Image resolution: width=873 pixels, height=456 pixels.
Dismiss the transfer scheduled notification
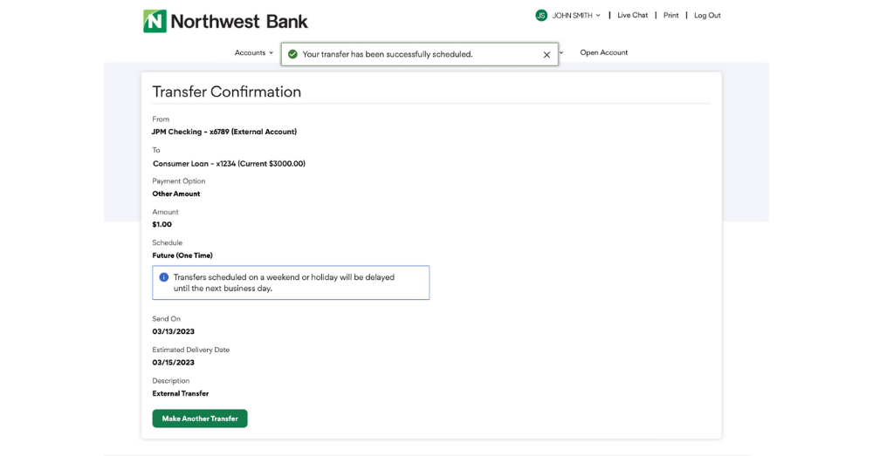[x=546, y=54]
